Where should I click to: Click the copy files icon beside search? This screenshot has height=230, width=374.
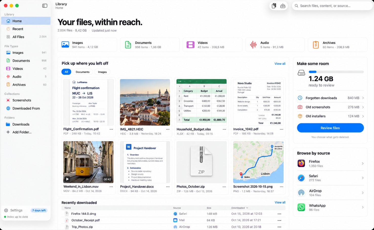tap(274, 6)
